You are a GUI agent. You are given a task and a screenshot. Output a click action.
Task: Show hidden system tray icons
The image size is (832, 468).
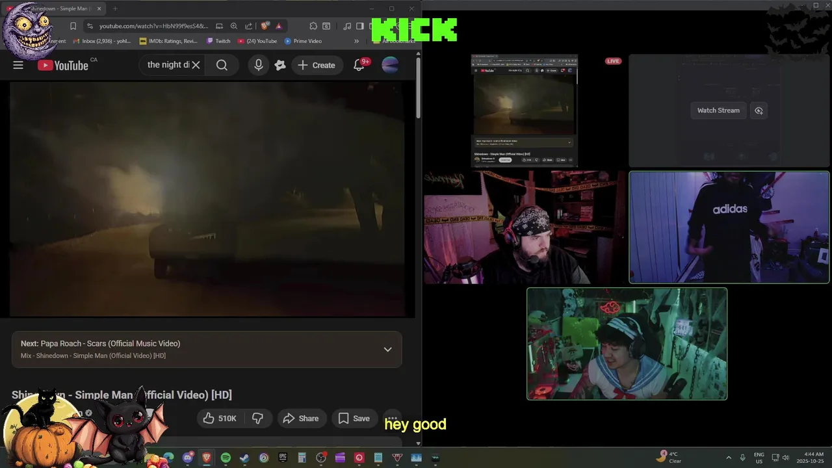728,458
